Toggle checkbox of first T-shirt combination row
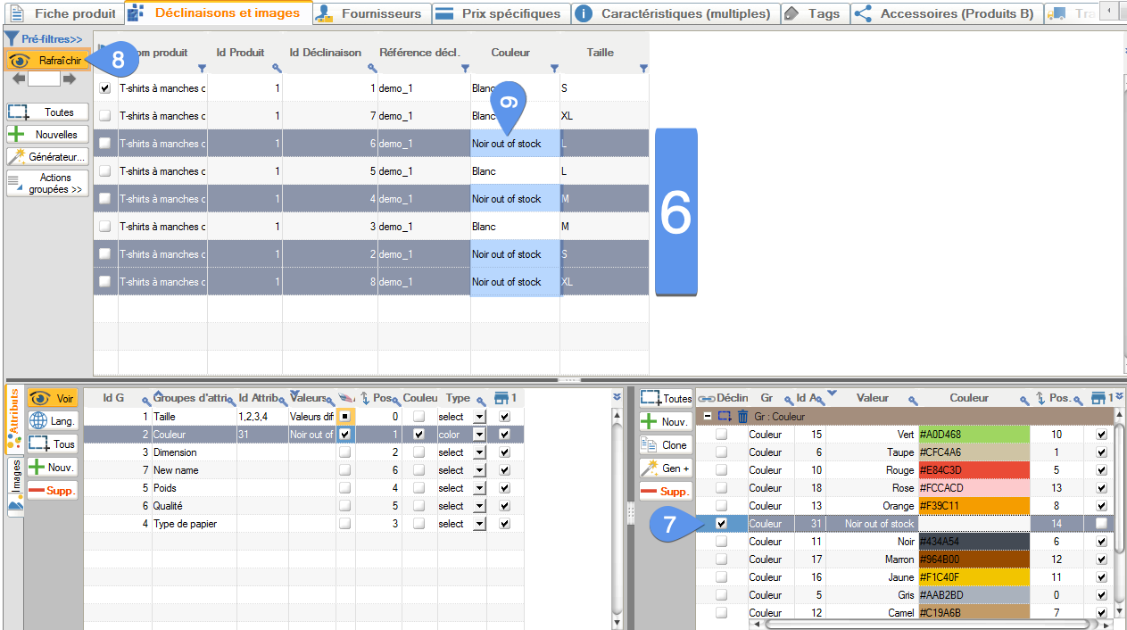 click(x=105, y=88)
